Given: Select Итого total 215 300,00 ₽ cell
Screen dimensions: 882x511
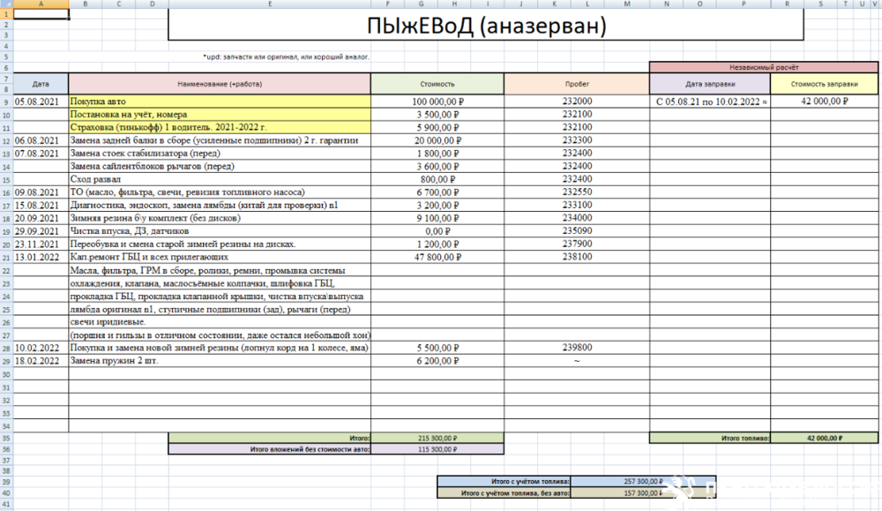Looking at the screenshot, I should (437, 438).
